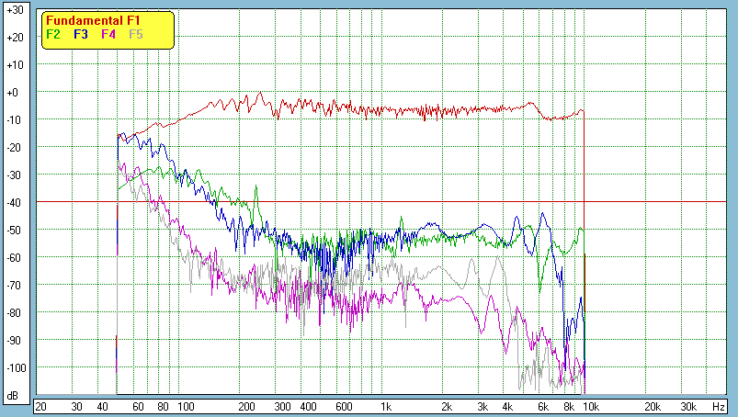This screenshot has width=738, height=417.
Task: Toggle the blue F3 harmonic legend label
Action: point(81,34)
